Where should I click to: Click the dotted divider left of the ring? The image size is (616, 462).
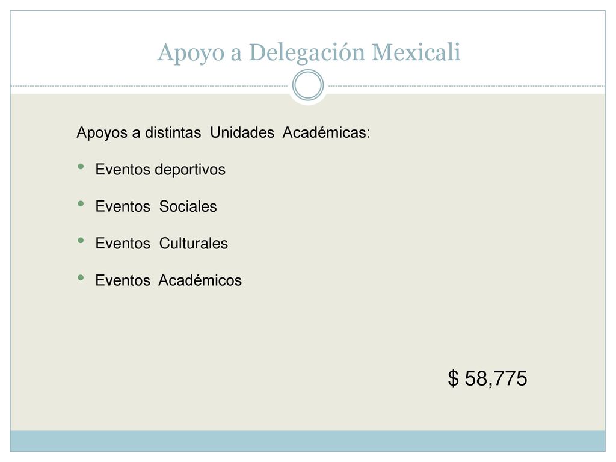point(149,85)
